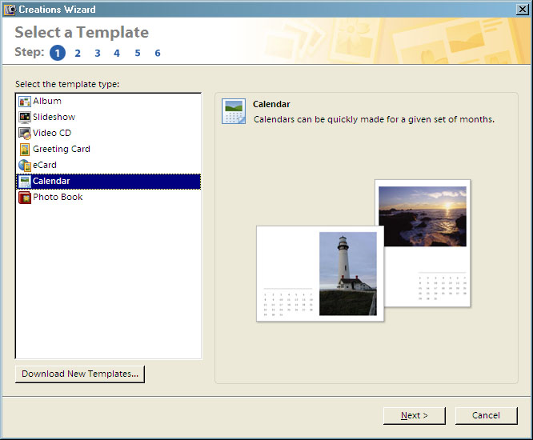
Task: Select Photo Book template type
Action: pyautogui.click(x=58, y=198)
